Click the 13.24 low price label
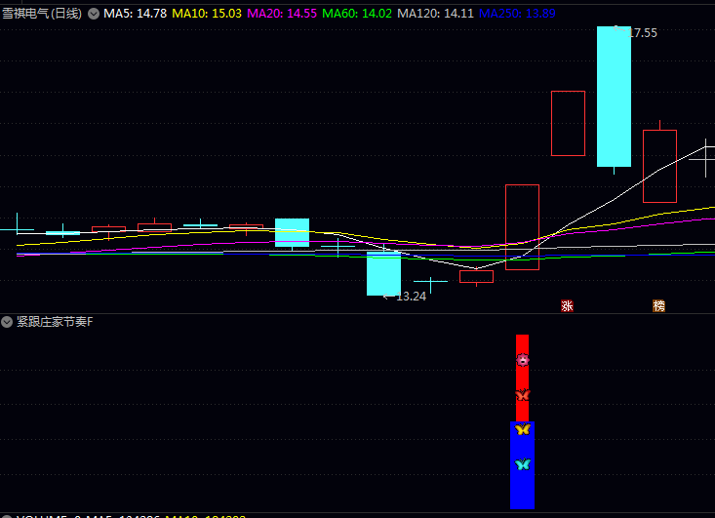This screenshot has width=715, height=518. [412, 297]
